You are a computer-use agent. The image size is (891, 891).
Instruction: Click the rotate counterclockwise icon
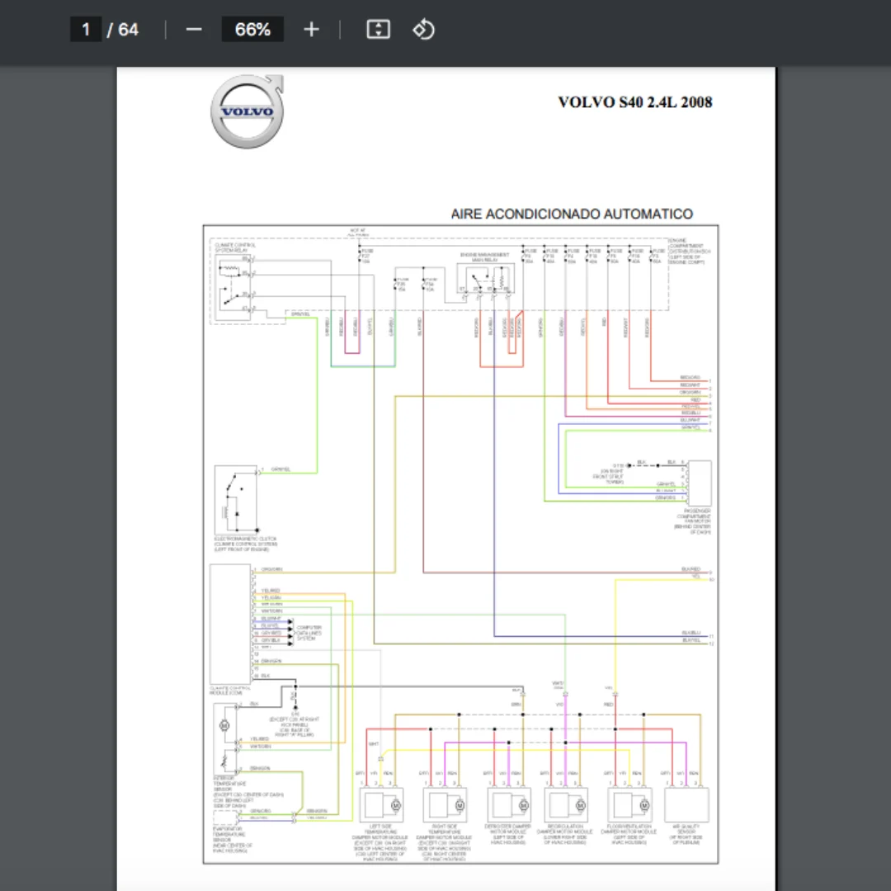coord(423,30)
